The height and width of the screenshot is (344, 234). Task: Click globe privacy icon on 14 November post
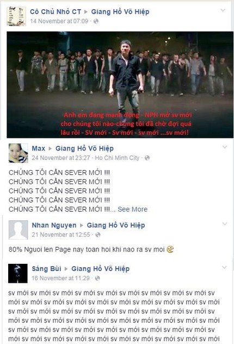coord(96,21)
